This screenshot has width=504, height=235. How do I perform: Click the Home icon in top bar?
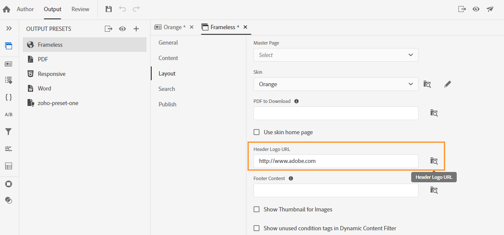coord(6,9)
